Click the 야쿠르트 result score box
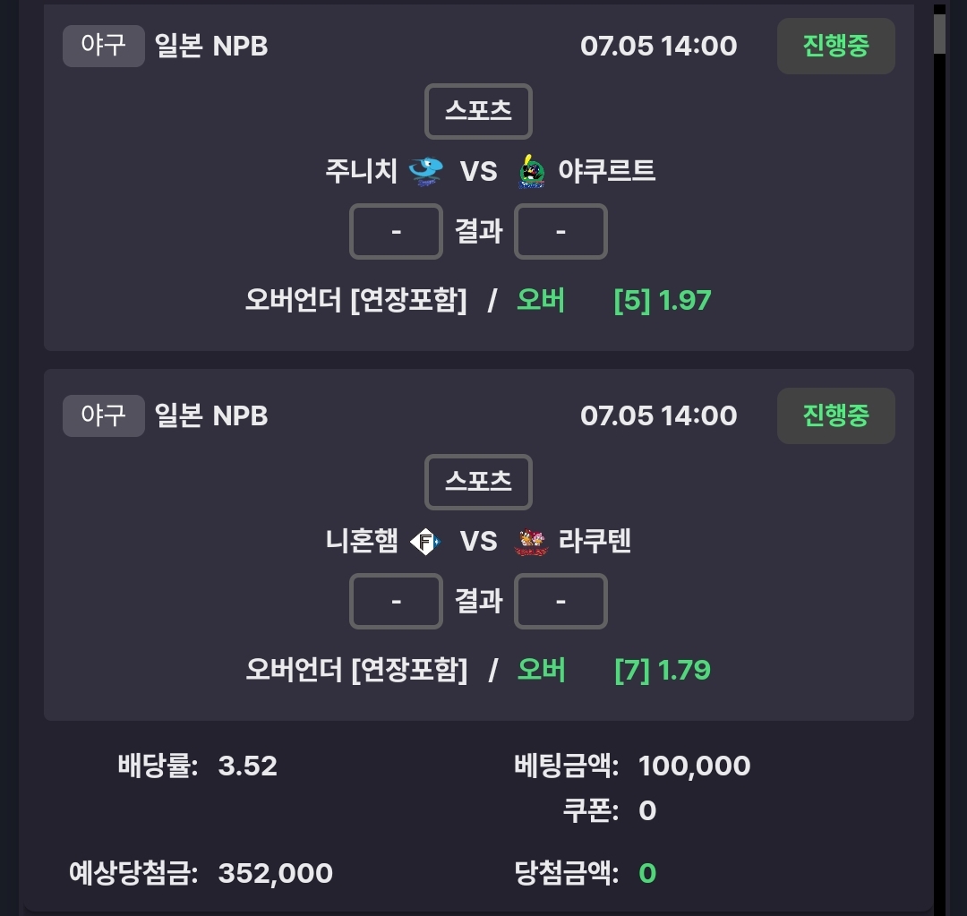 (561, 231)
